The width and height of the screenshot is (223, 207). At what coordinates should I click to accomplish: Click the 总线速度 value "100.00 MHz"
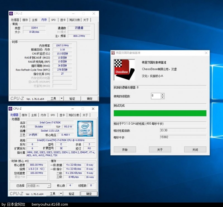tap(37, 173)
